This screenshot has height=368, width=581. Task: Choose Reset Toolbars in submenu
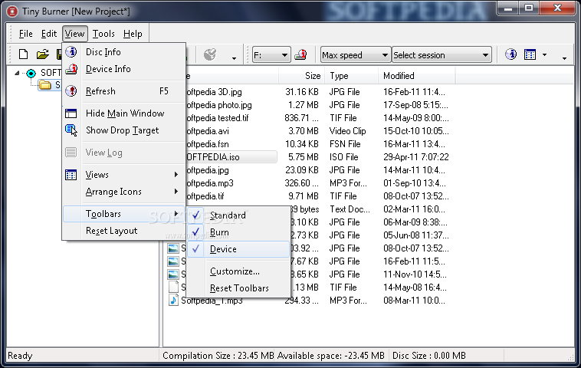point(238,288)
